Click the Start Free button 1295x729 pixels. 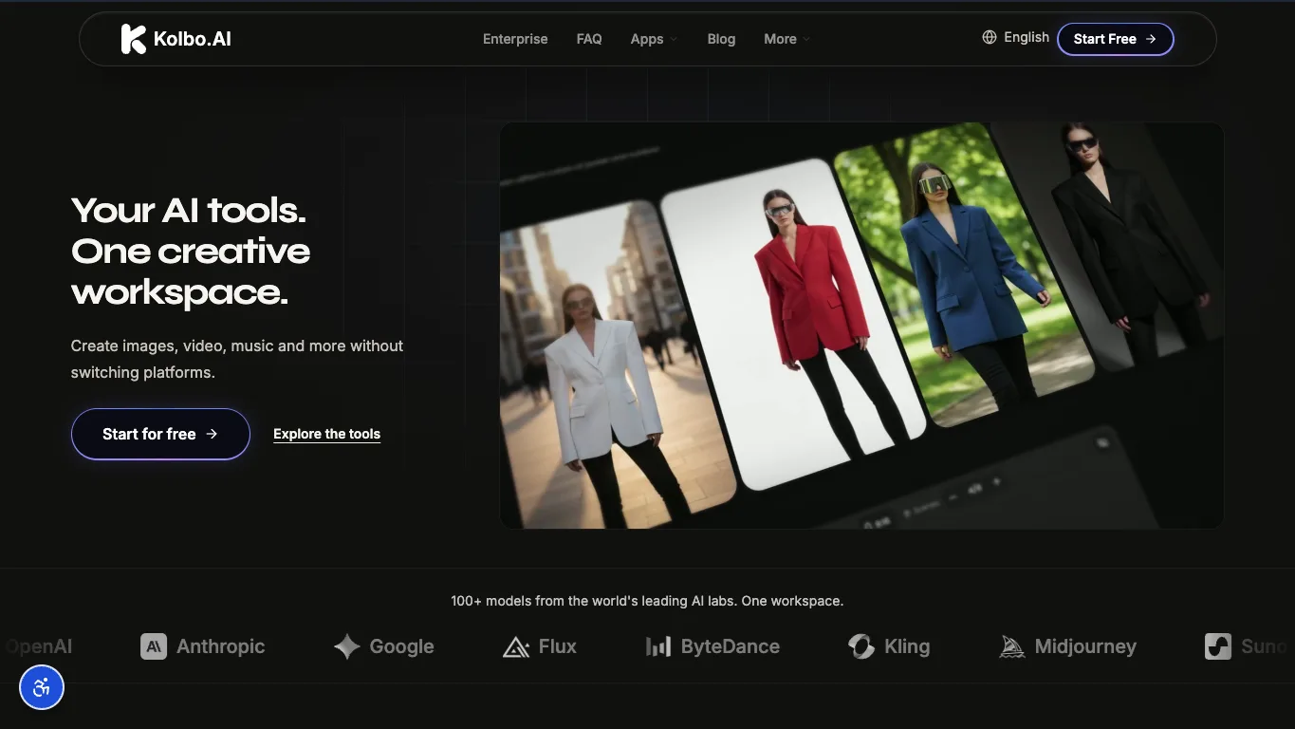(1116, 39)
